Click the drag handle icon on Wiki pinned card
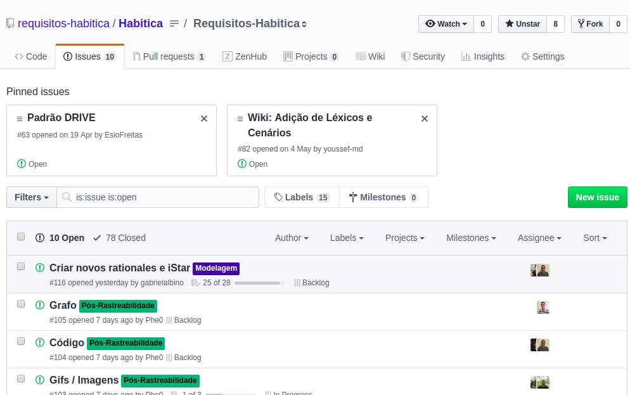Image resolution: width=630 pixels, height=395 pixels. (x=240, y=119)
